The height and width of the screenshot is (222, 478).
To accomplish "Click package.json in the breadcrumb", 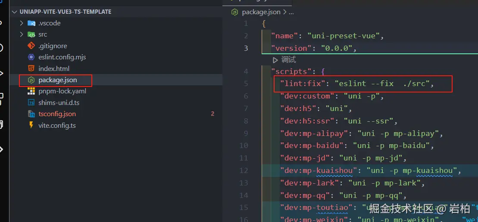I will pos(261,12).
